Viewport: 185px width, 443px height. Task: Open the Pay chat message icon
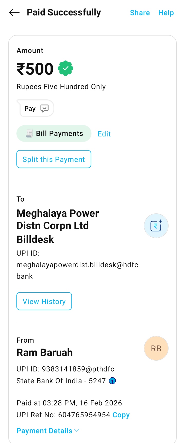pyautogui.click(x=44, y=108)
